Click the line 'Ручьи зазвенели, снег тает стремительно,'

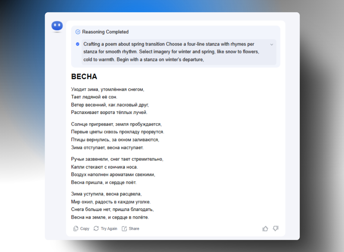117,159
